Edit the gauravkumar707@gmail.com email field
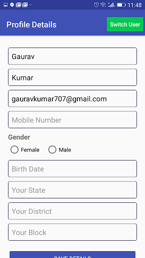This screenshot has width=145, height=258. coord(72,98)
